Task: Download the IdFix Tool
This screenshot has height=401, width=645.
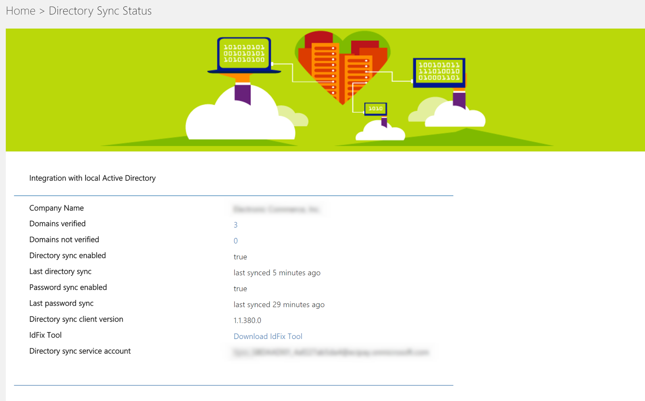Action: 268,336
